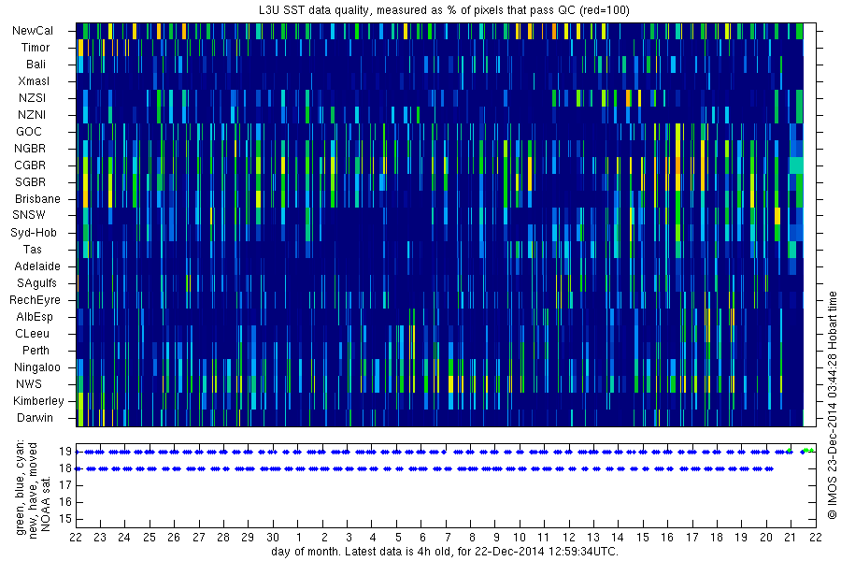Select the Tas region label

coord(32,250)
